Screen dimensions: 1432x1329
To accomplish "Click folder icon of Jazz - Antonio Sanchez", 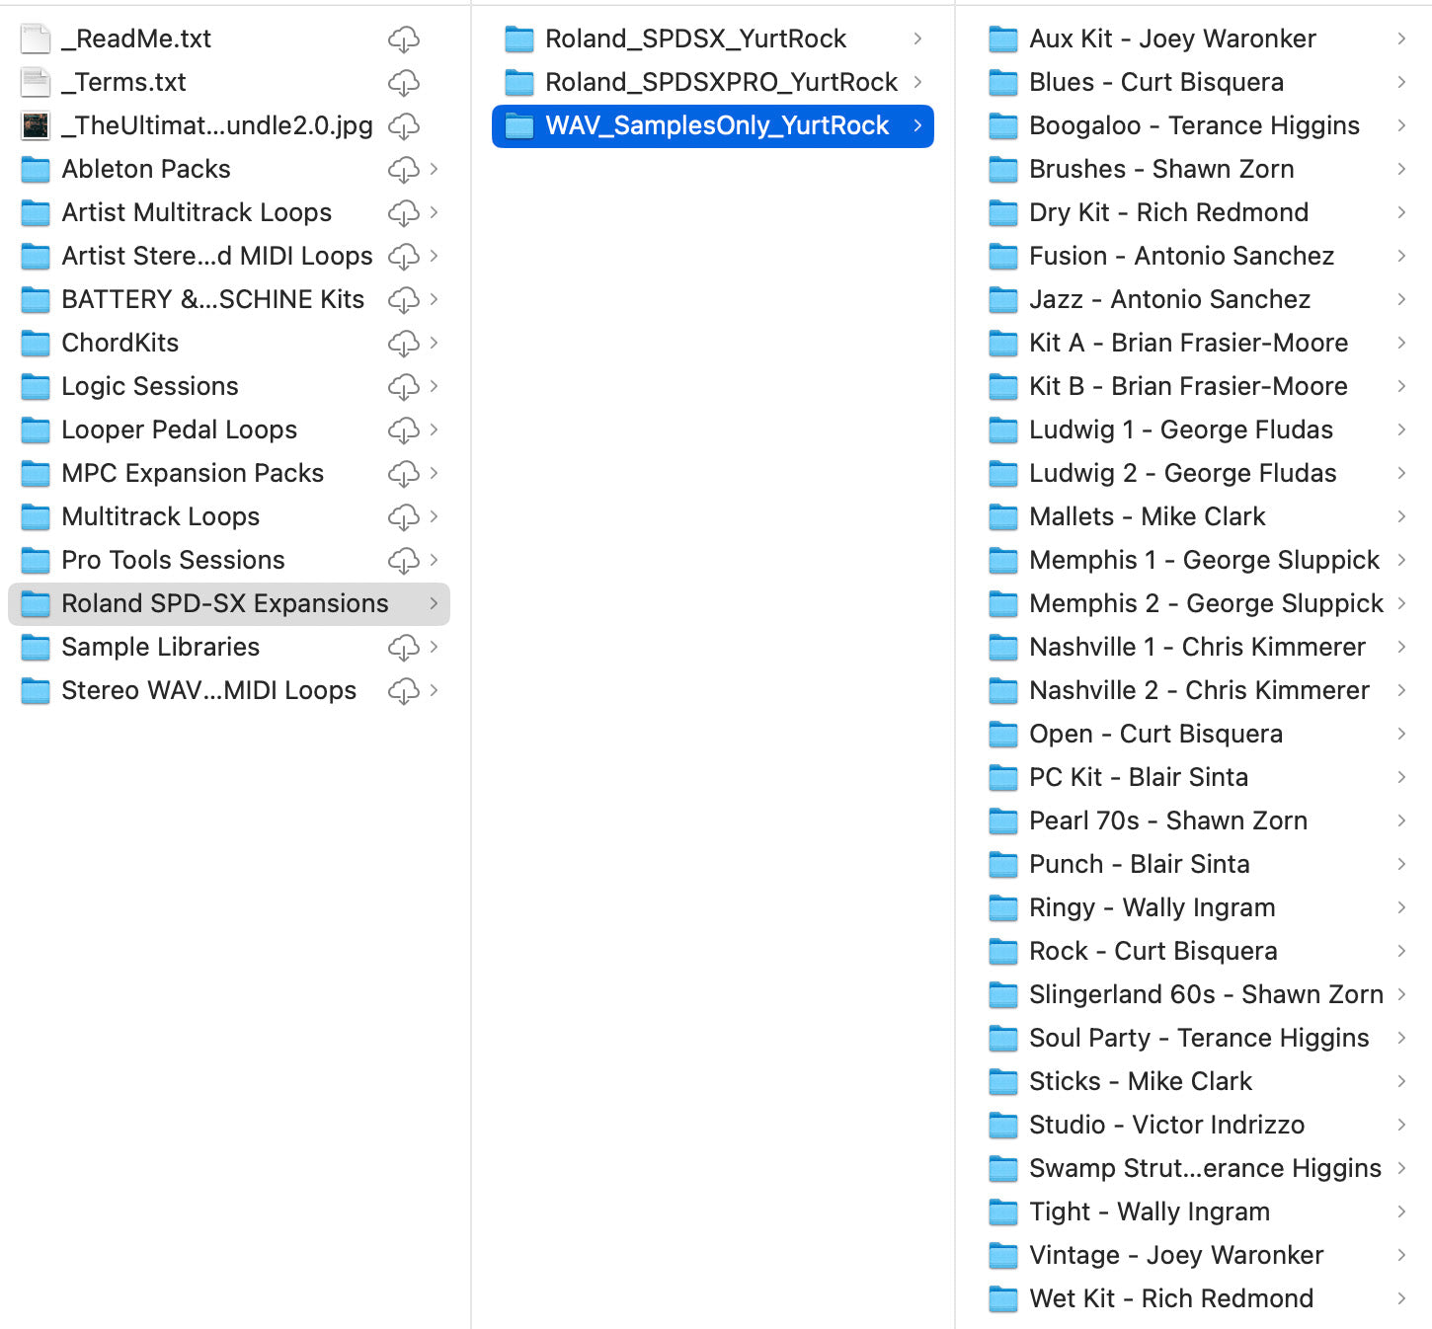I will [1003, 299].
